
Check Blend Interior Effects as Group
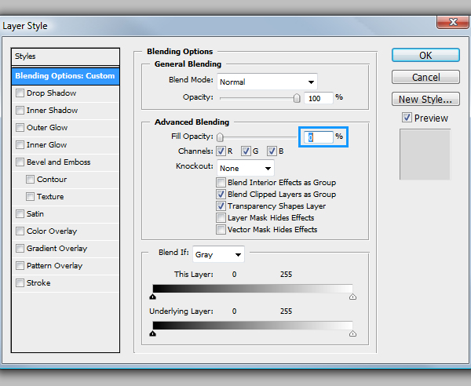point(221,183)
